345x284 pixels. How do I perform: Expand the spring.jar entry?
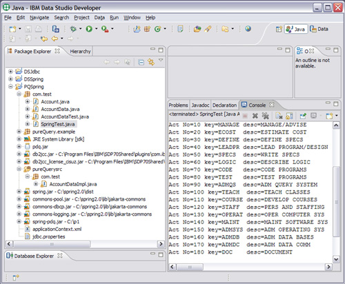coord(19,192)
